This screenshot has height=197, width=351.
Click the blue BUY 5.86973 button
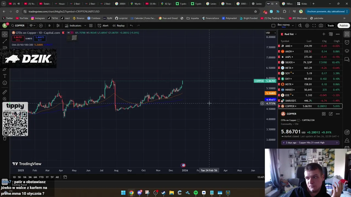coord(39,39)
